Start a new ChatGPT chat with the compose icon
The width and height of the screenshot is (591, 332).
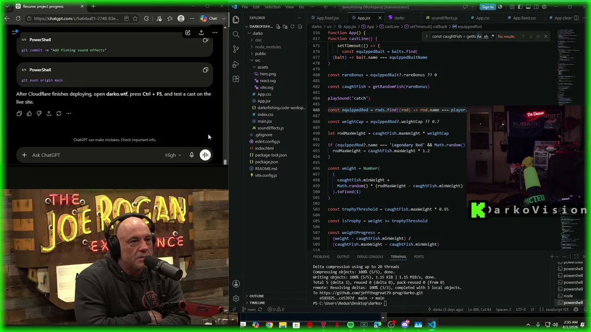click(x=187, y=33)
